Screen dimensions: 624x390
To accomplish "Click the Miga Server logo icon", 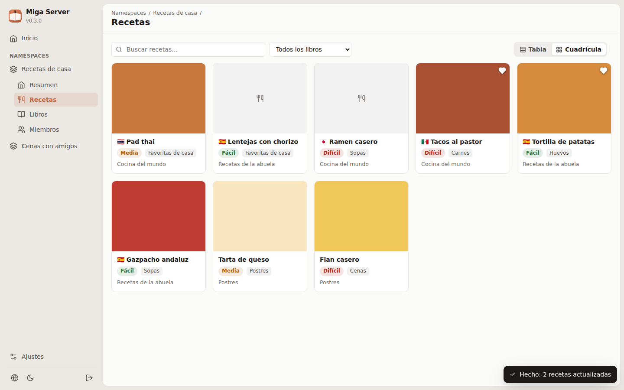I will pyautogui.click(x=15, y=16).
